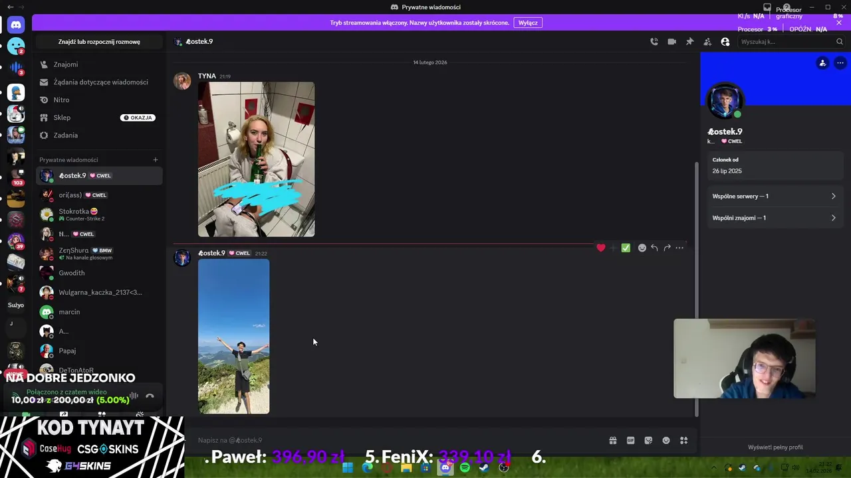Open the find or start conversation box
Screen dimensions: 851x478
point(99,42)
